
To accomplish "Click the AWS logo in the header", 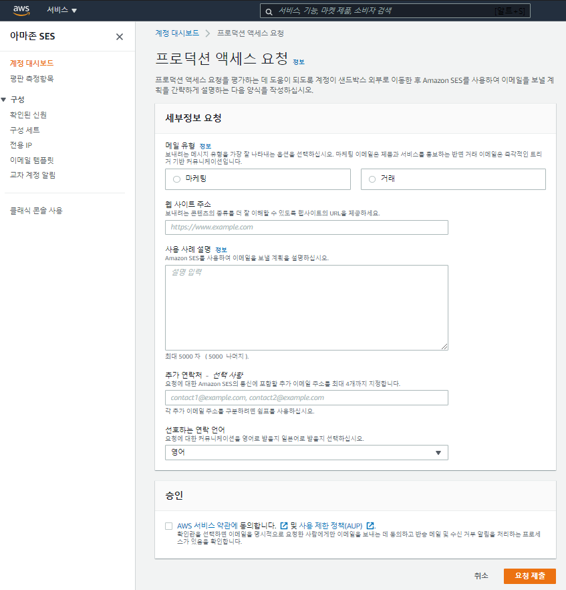I will 21,11.
